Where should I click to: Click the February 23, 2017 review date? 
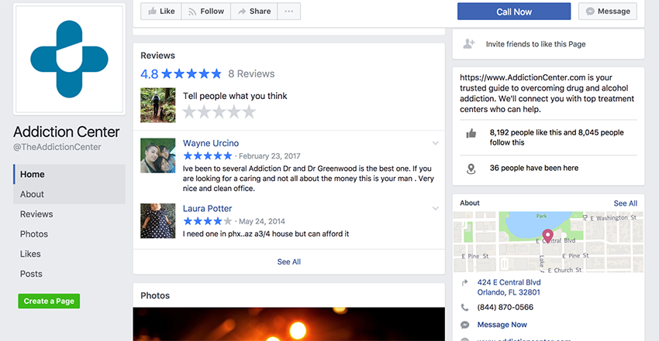[x=269, y=156]
